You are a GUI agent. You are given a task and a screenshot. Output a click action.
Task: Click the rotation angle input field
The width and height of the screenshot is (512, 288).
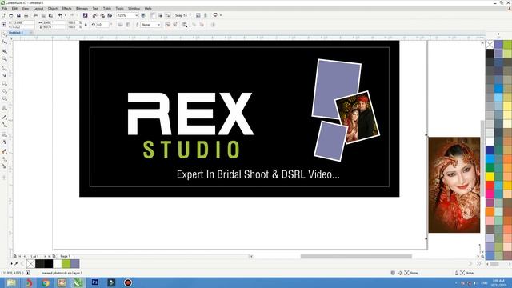[103, 25]
